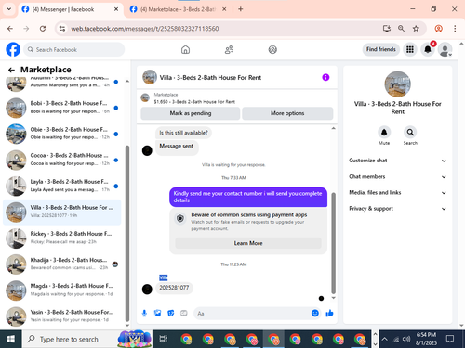Click the 2025281077 message bubble
Screen dimensions: 465x348
(174, 288)
